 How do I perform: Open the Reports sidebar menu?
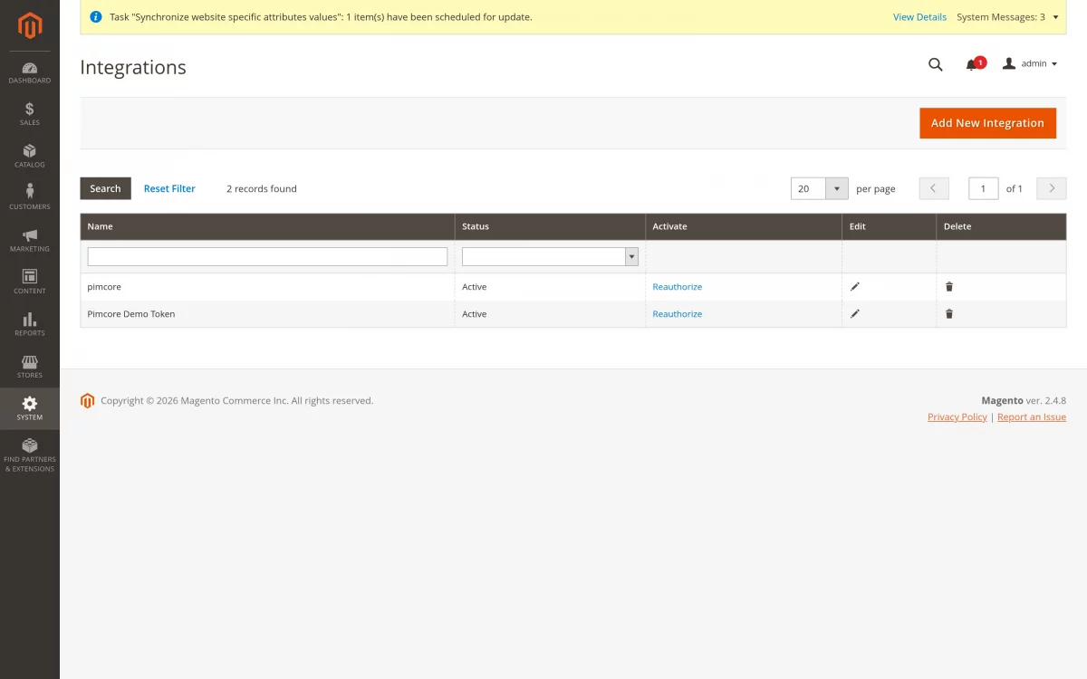tap(30, 325)
